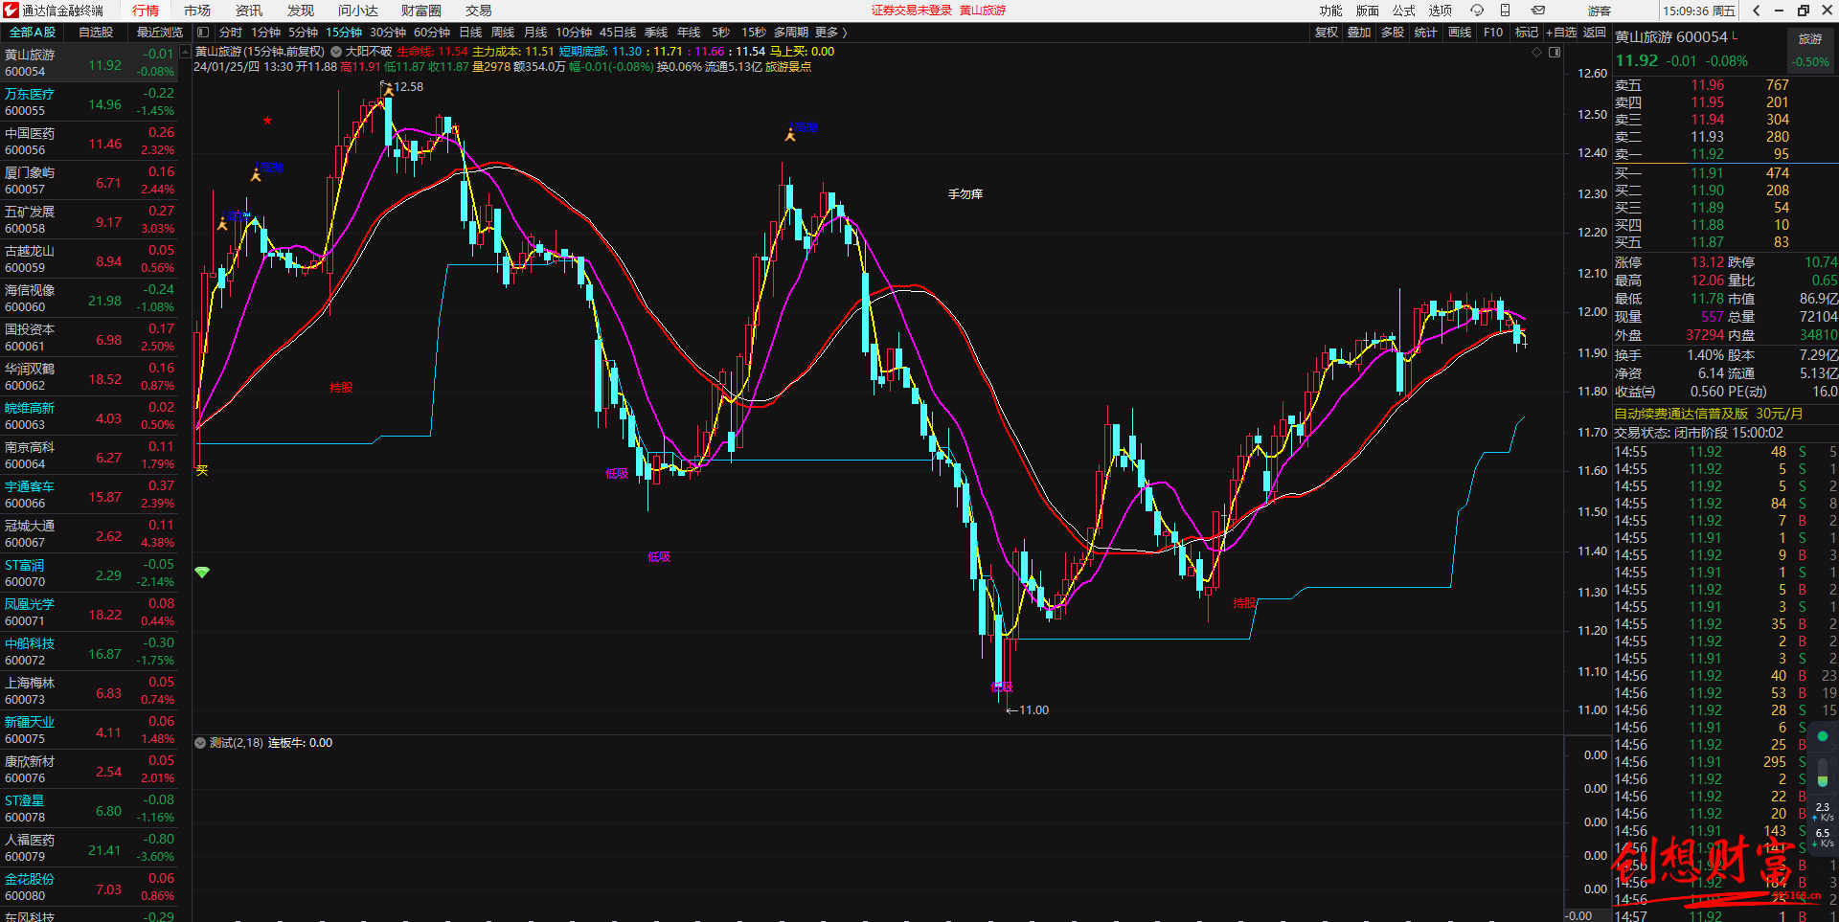Screen dimensions: 1839x922
Task: Switch chart to 分时 view
Action: click(x=231, y=33)
